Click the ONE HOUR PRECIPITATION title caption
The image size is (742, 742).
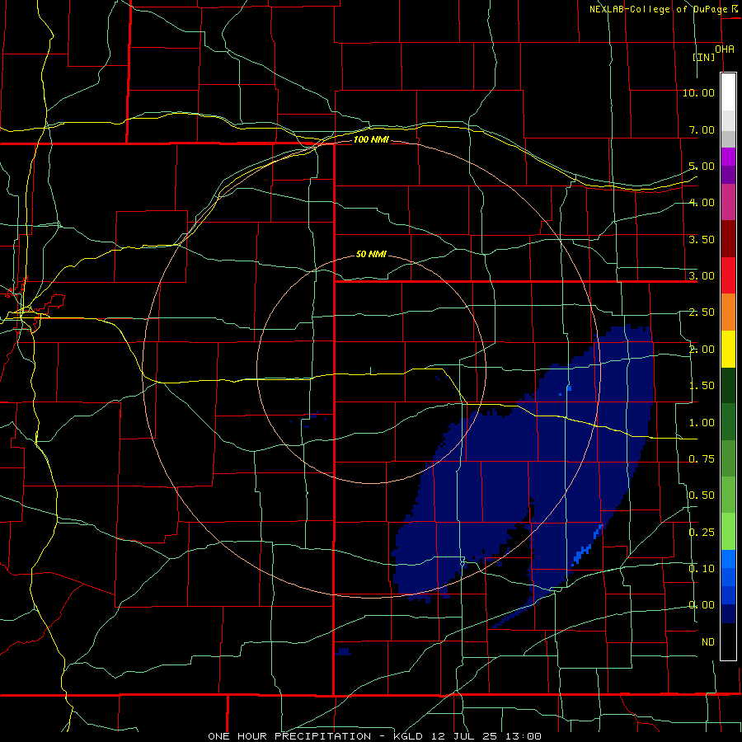point(375,736)
